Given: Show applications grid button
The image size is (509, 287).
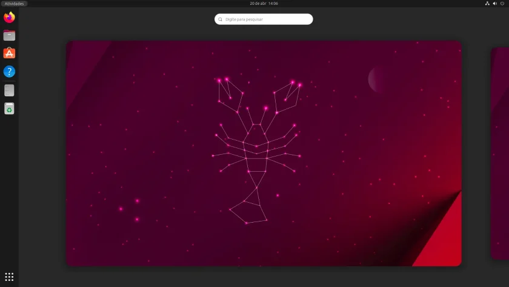Looking at the screenshot, I should tap(9, 277).
